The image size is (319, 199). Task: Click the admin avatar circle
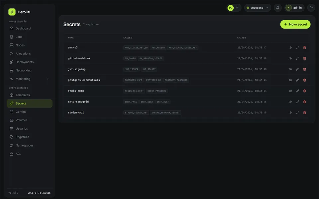coord(288,8)
